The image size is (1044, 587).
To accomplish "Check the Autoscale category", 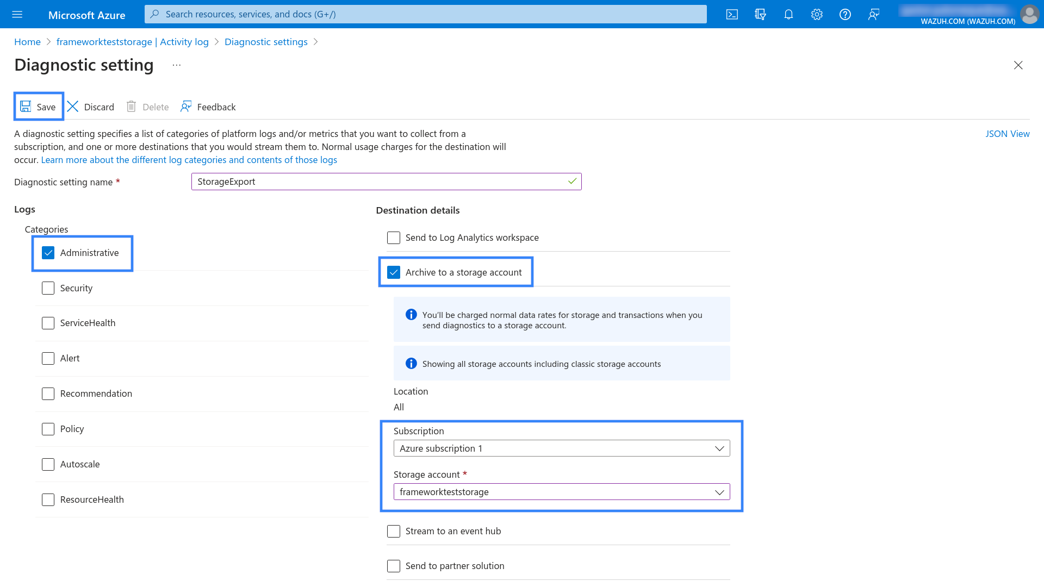I will tap(48, 464).
